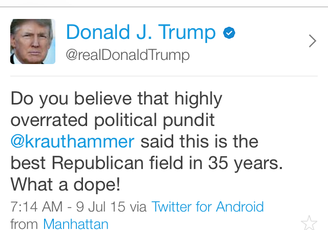The height and width of the screenshot is (230, 328).
Task: Open the profile details chevron arrow
Action: [x=313, y=41]
